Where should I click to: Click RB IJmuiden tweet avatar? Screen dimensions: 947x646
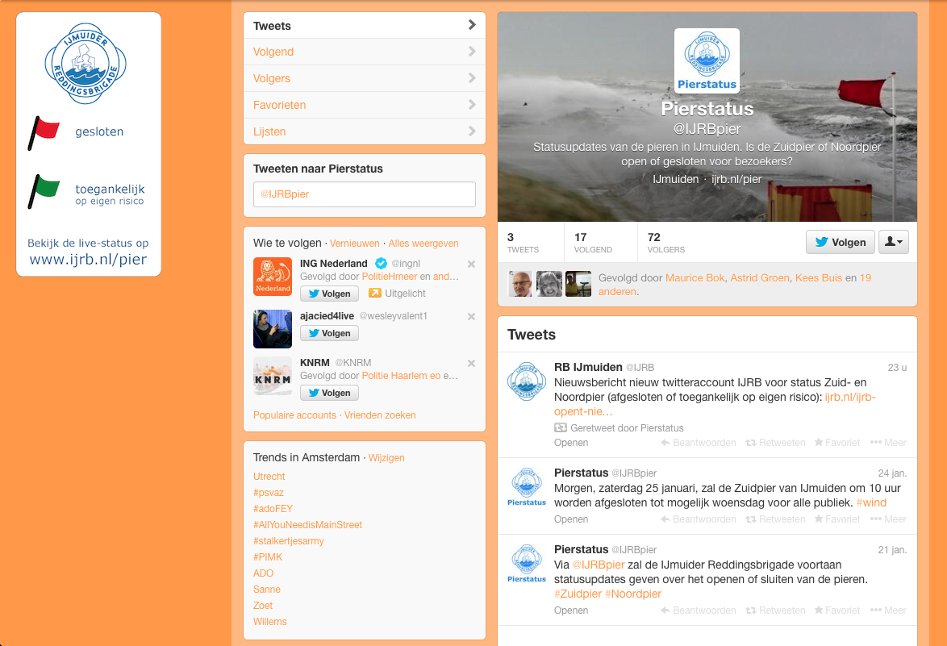click(x=527, y=381)
